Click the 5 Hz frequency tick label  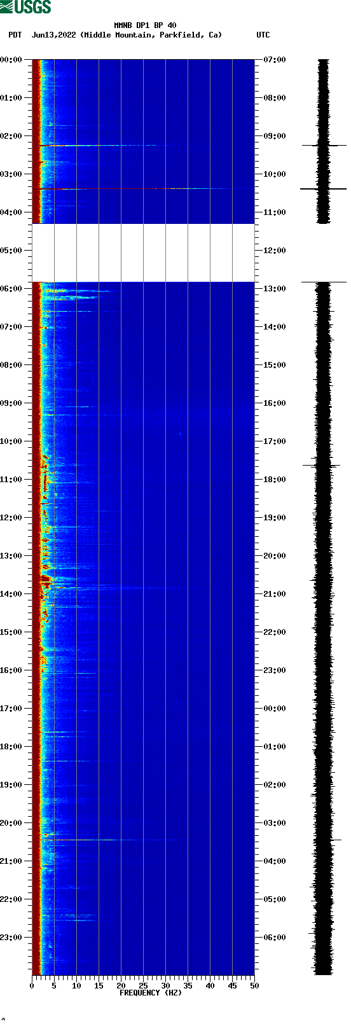pos(54,986)
